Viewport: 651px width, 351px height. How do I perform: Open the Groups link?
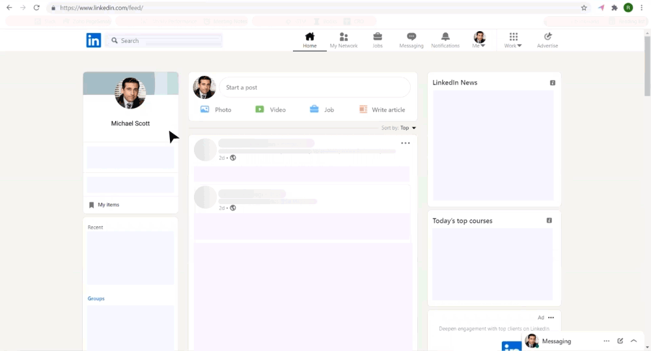coord(96,298)
